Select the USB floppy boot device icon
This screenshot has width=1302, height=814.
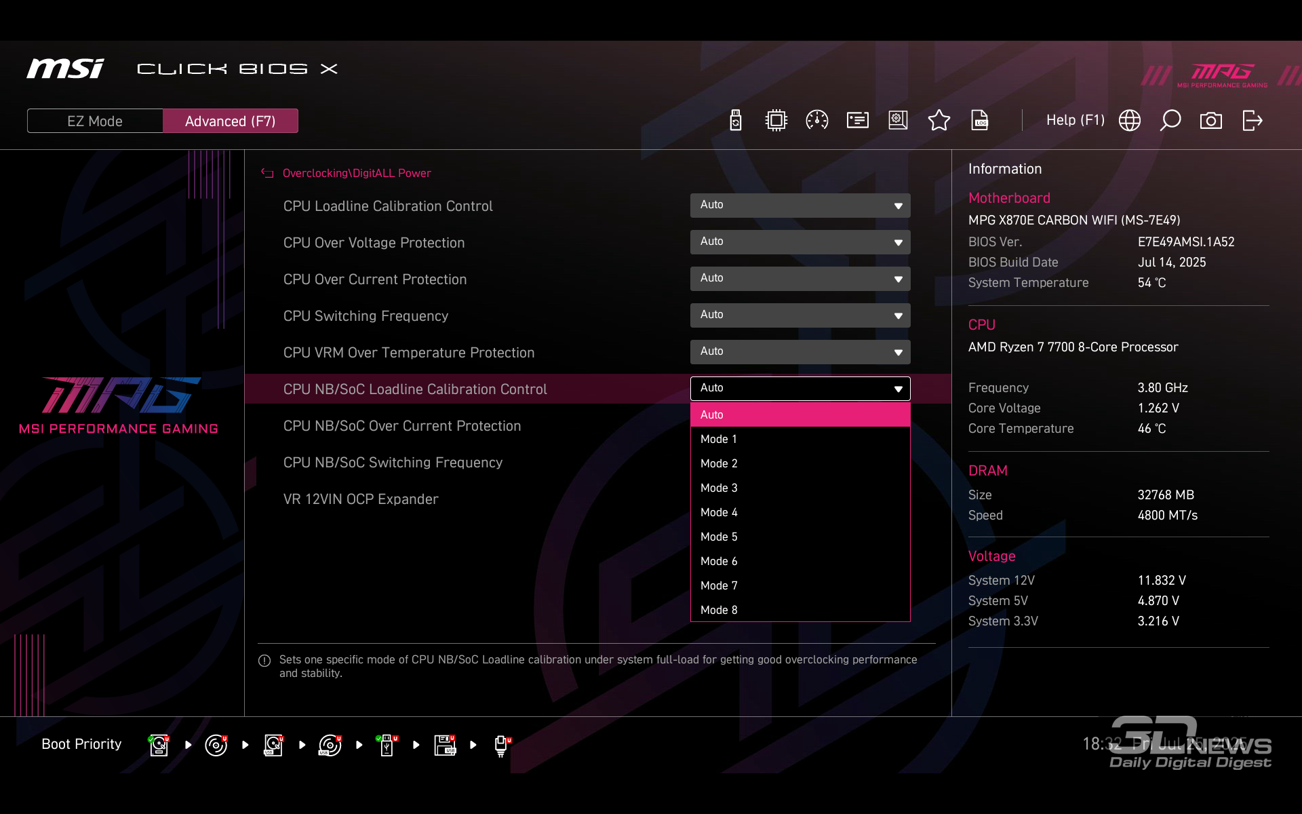click(445, 745)
